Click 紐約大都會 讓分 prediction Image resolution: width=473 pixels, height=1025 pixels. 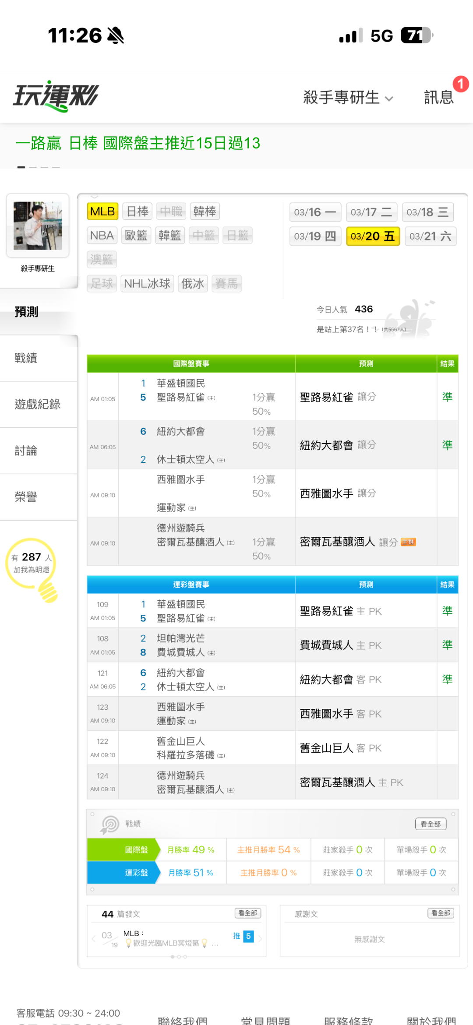pos(338,445)
